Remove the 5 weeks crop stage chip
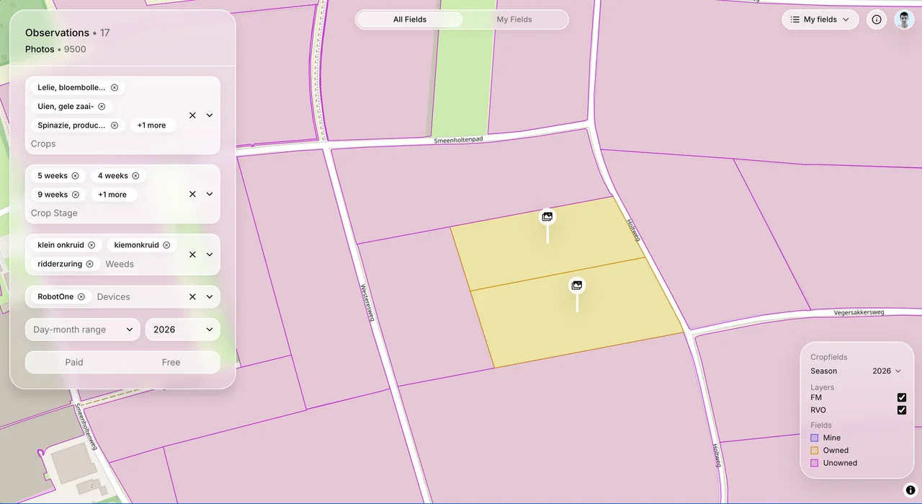 (75, 176)
